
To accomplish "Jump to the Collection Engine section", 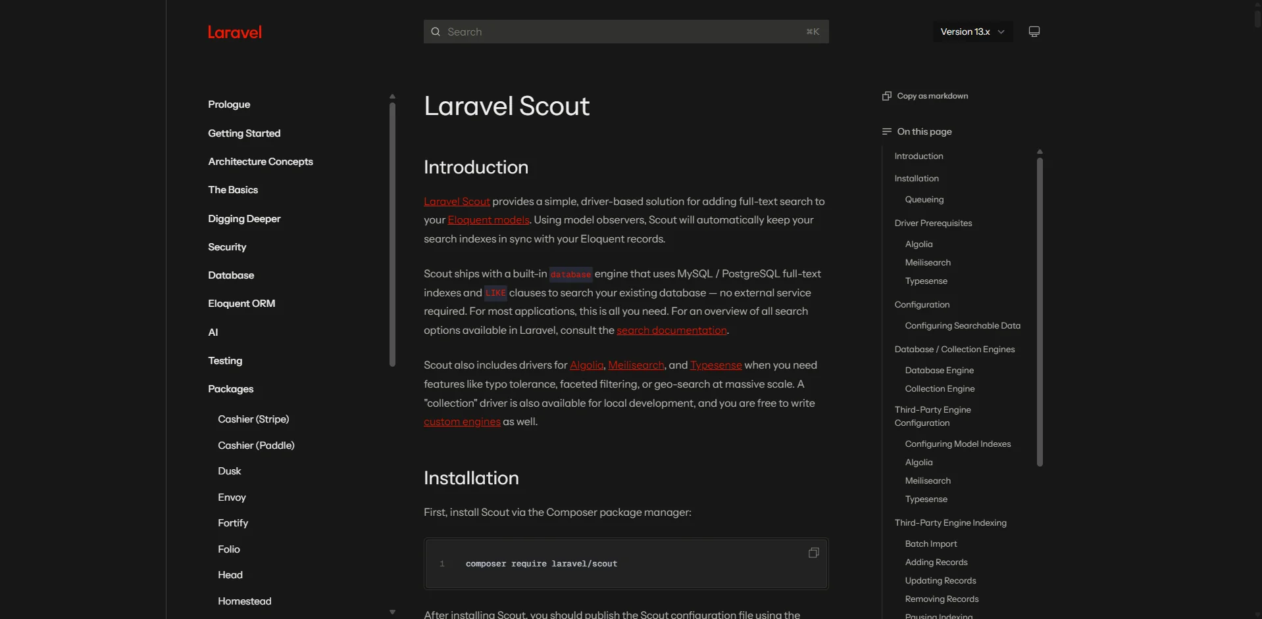I will [x=940, y=389].
